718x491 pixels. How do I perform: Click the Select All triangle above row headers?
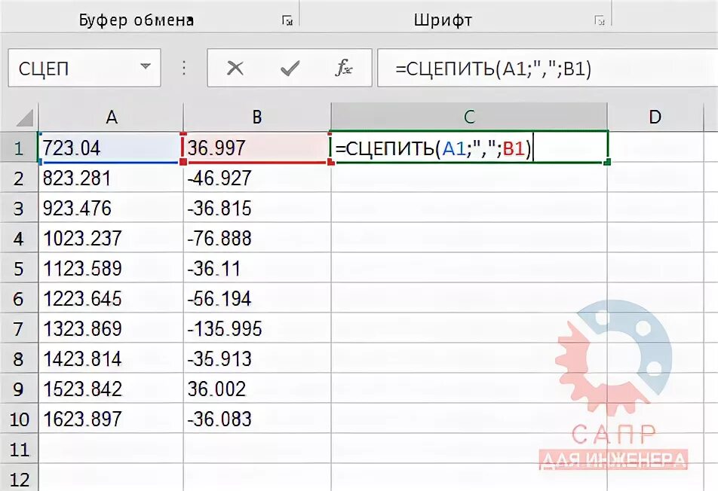[25, 117]
